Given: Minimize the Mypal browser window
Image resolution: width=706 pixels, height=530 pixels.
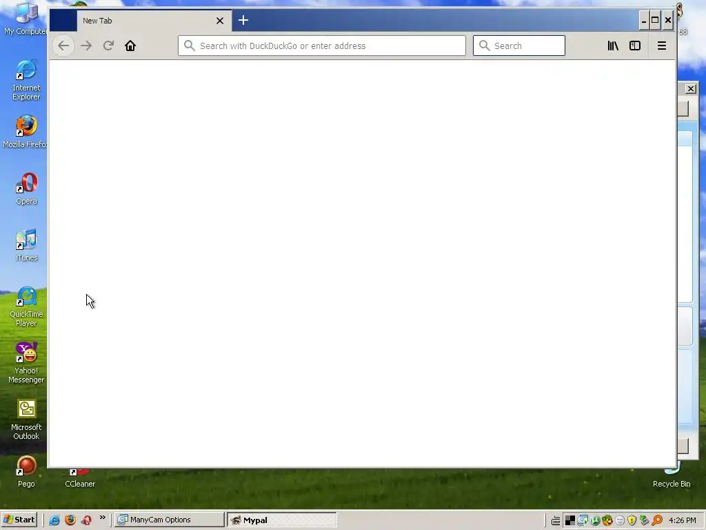Looking at the screenshot, I should (x=644, y=20).
